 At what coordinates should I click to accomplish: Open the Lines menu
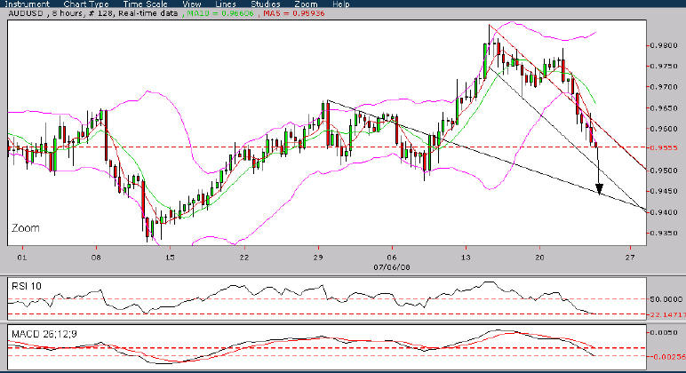tap(226, 4)
